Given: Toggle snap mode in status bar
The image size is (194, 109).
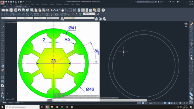Looking at the screenshot, I should pos(145,103).
